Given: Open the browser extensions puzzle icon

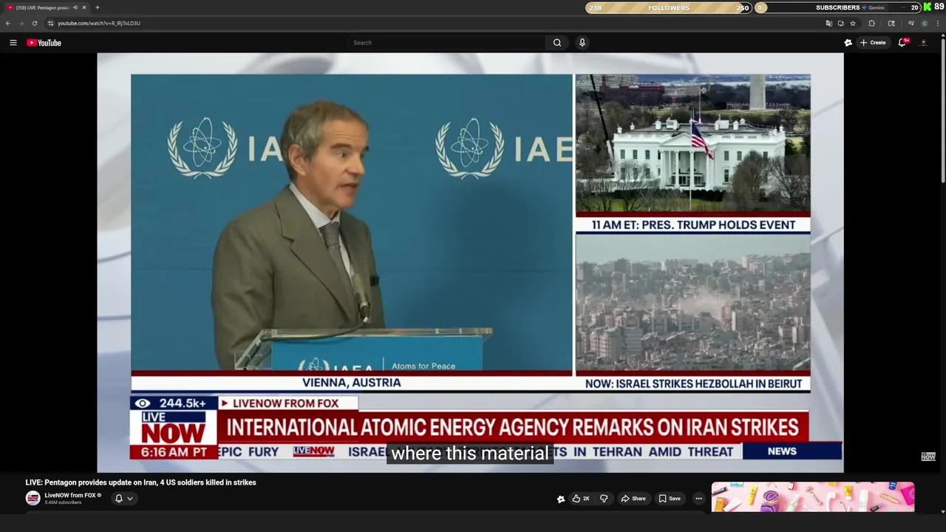Looking at the screenshot, I should (871, 23).
